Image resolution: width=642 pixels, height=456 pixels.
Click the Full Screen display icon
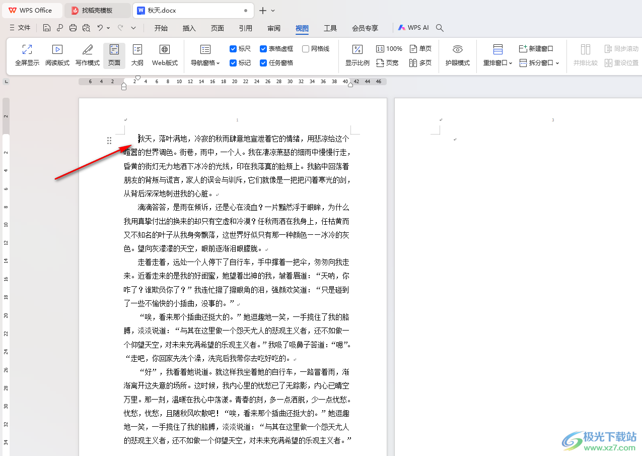pyautogui.click(x=27, y=55)
